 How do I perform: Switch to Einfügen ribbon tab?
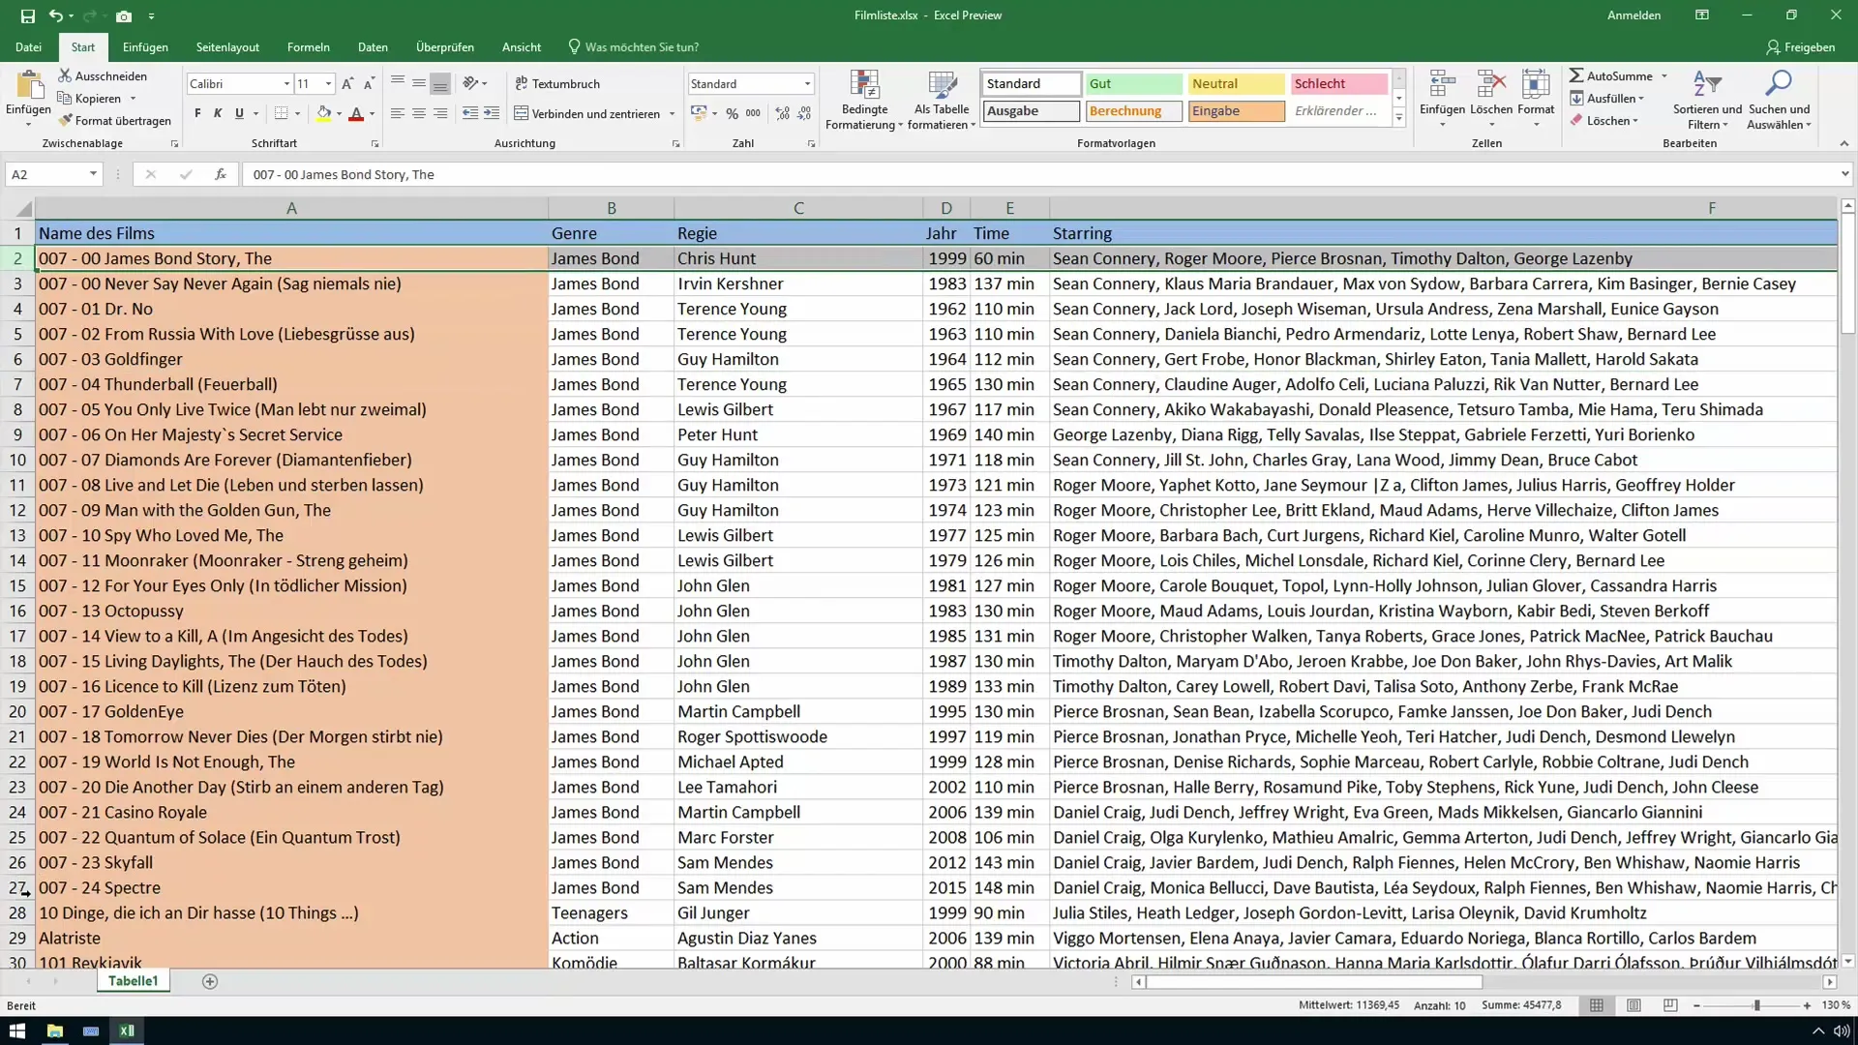[x=145, y=46]
